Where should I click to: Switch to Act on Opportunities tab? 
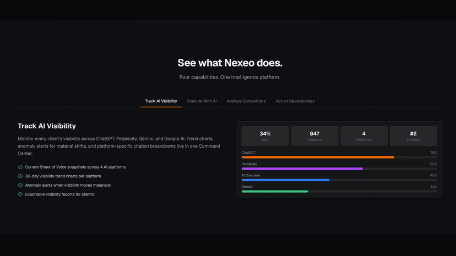click(295, 101)
